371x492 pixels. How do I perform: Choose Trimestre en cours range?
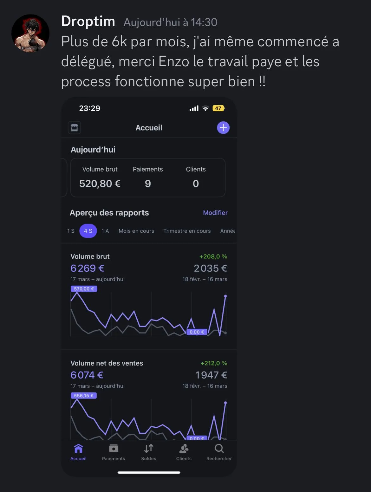click(187, 231)
